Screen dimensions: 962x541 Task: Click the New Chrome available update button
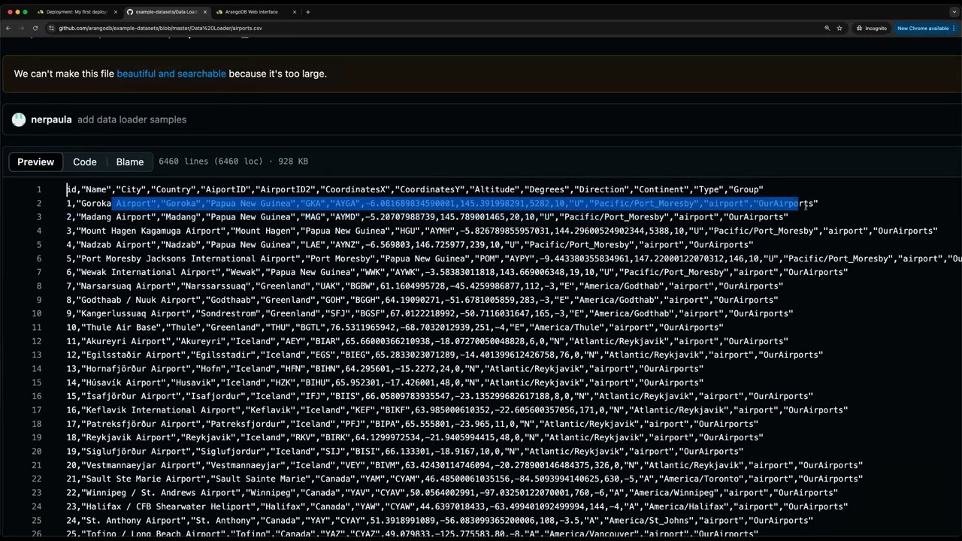coord(927,28)
